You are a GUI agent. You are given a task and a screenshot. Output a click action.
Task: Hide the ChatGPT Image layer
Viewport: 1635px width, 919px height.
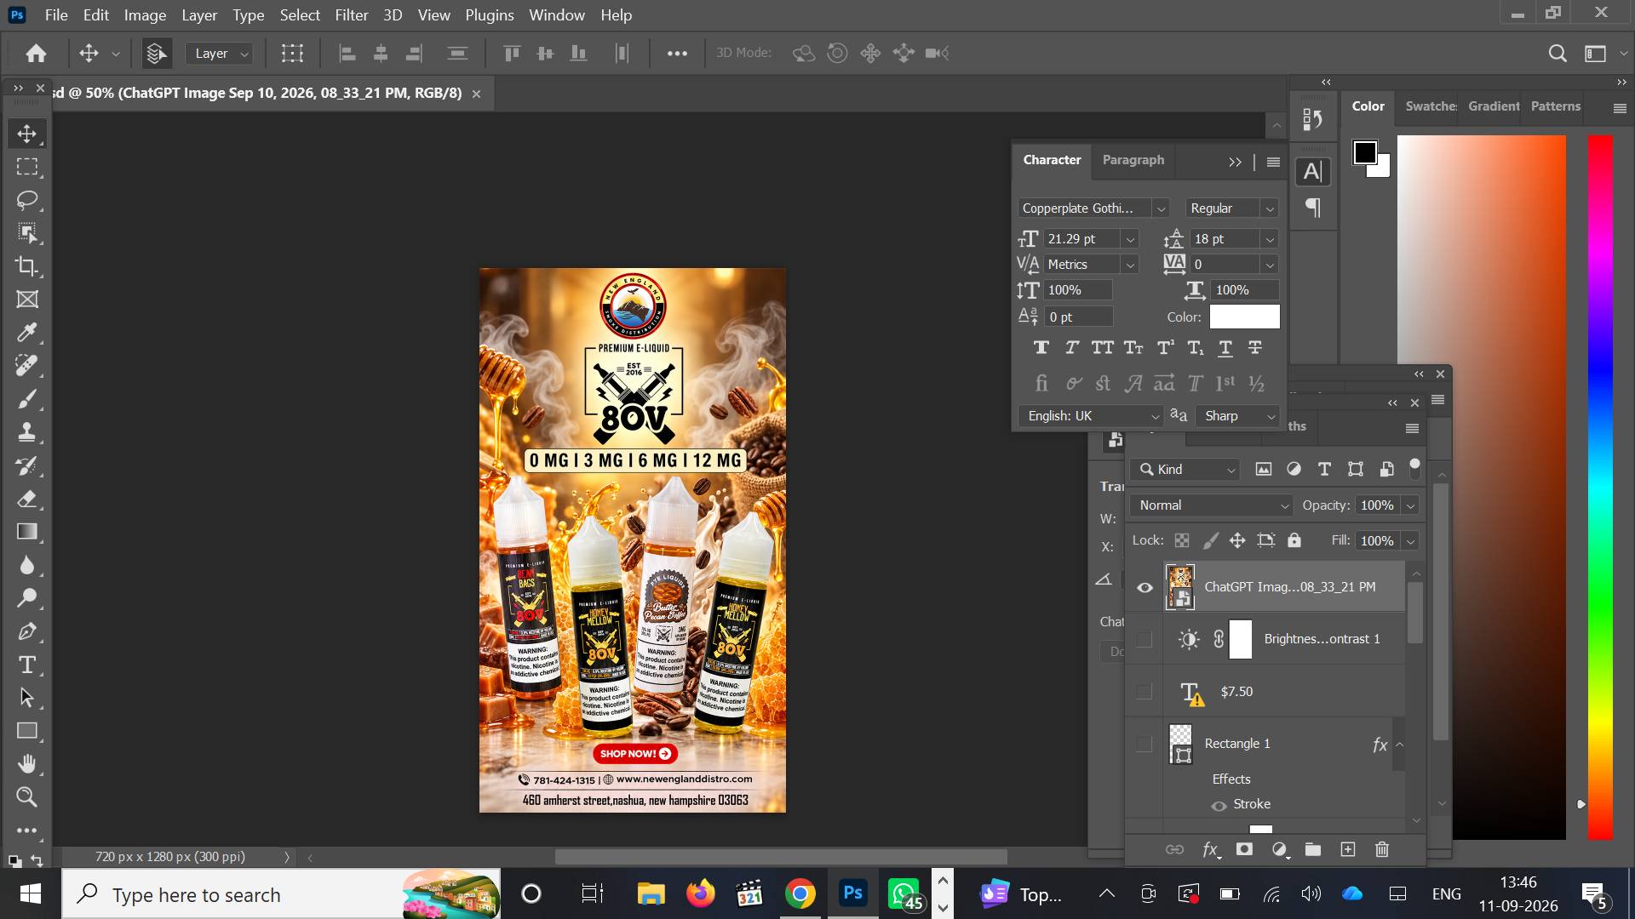[x=1144, y=587]
